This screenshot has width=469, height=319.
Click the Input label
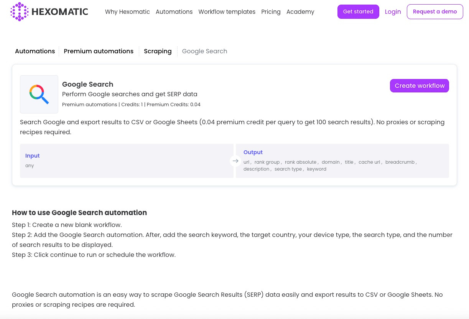(32, 156)
